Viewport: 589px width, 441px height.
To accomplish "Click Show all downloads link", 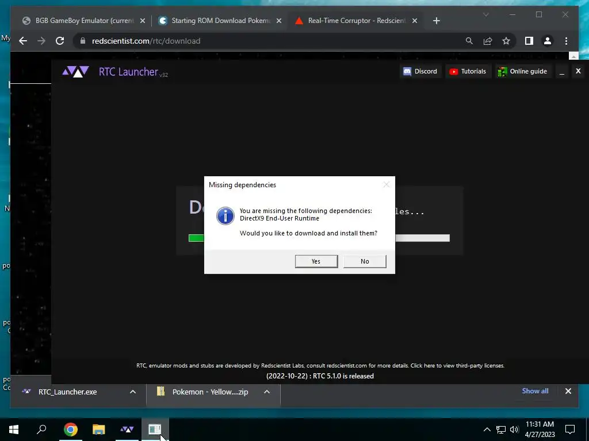I will pos(535,390).
